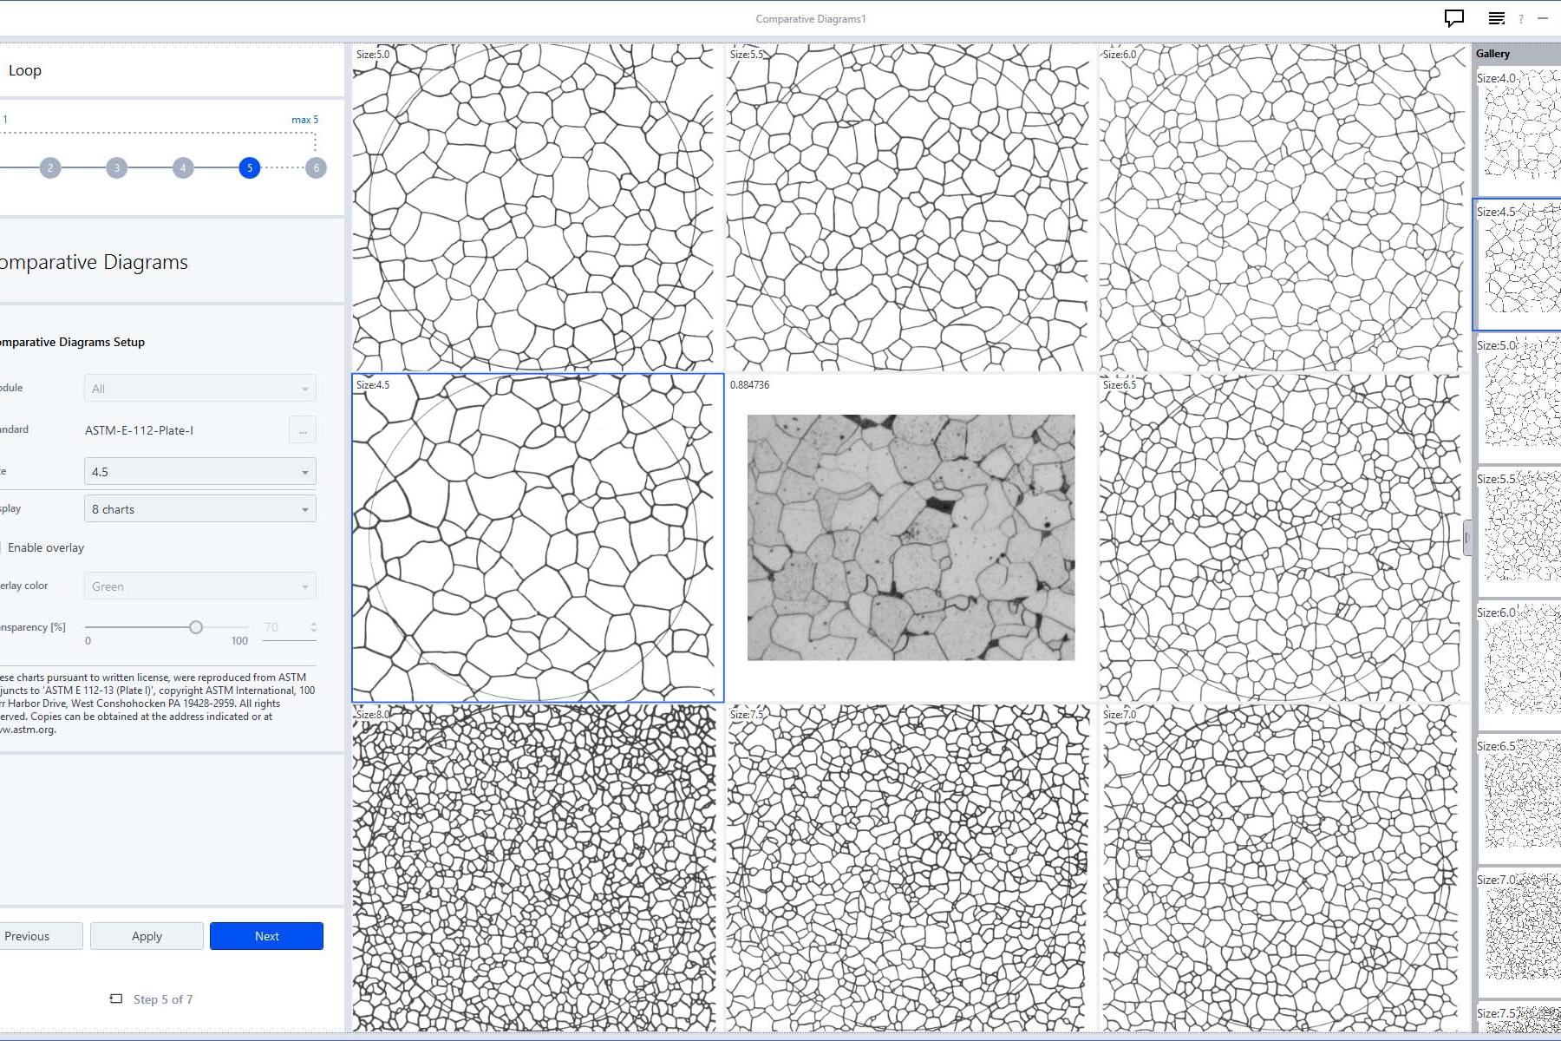Go to workflow step 3 circle
1561x1041 pixels.
(116, 167)
